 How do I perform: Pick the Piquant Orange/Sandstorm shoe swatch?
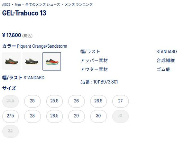point(52,61)
